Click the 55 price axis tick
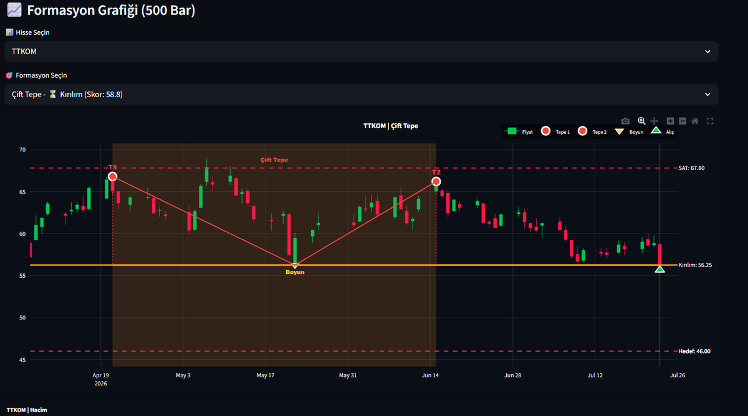 coord(22,276)
